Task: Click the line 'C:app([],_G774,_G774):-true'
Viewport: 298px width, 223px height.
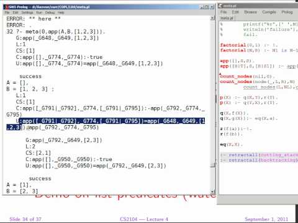Action: [59, 57]
